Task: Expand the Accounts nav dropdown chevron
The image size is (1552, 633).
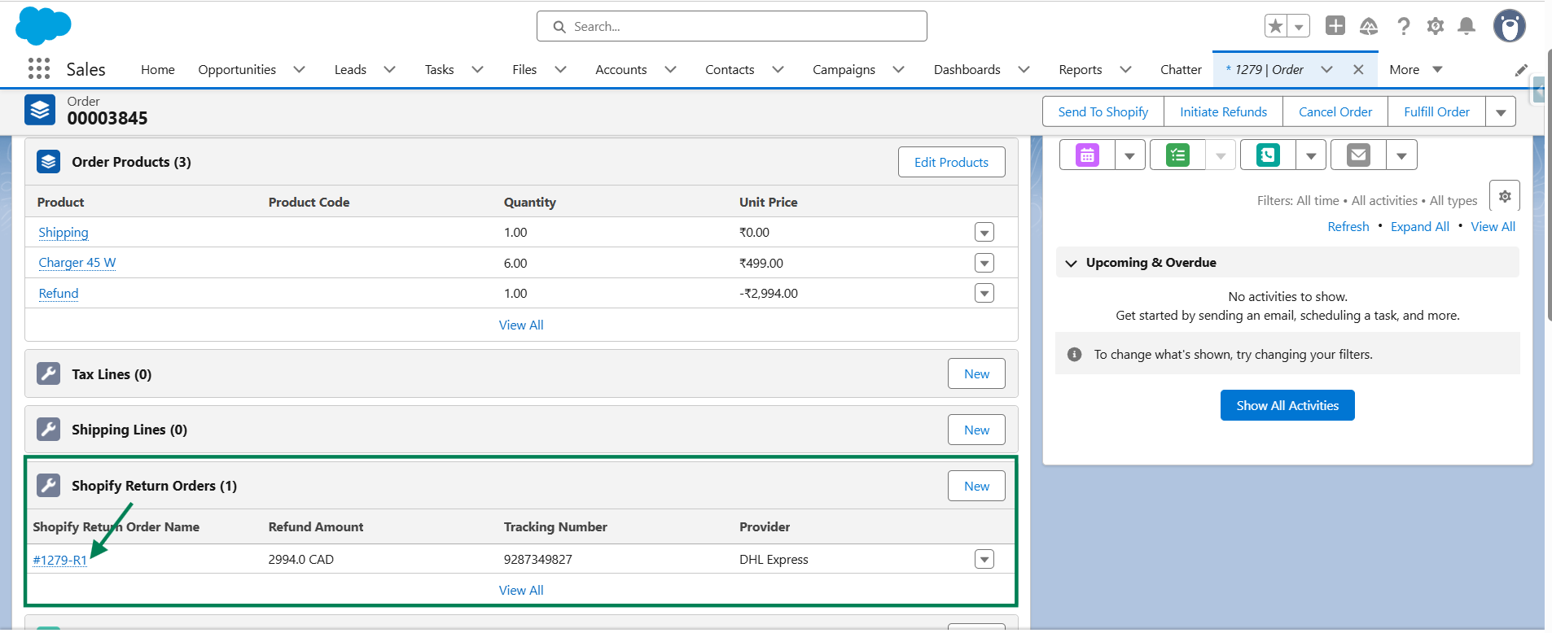Action: coord(671,70)
